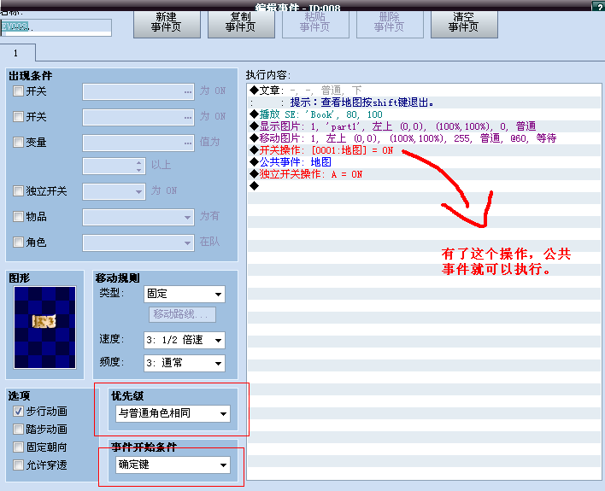The height and width of the screenshot is (491, 605).
Task: Select the 开关操作 [0001:地图] = ON line
Action: (424, 150)
